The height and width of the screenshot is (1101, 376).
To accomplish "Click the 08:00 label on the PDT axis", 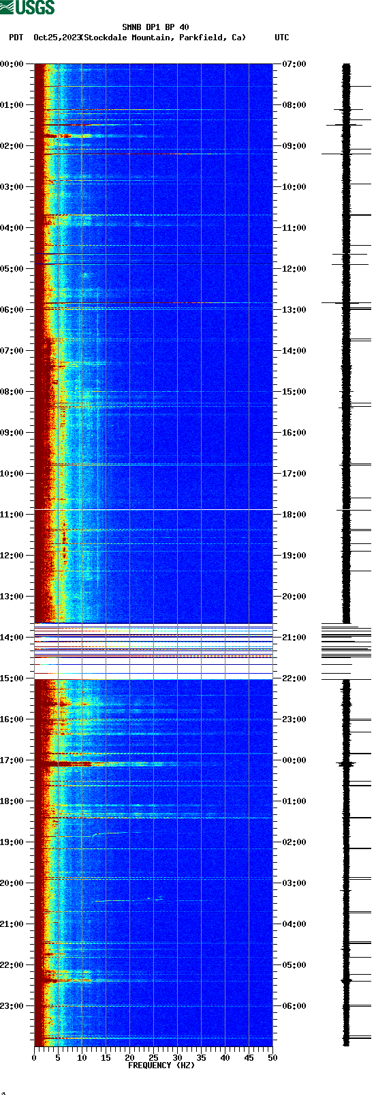I will [12, 392].
